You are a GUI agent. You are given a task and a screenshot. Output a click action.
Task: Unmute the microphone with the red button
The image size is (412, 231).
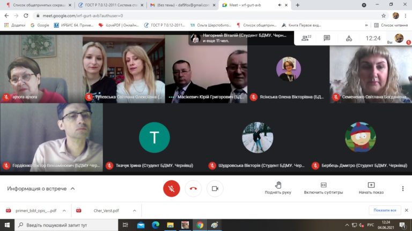click(x=171, y=189)
